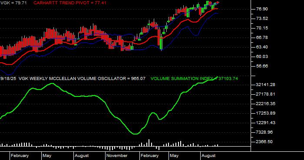Click the 22216.35 summation axis value
Screen dimensions: 304x160
(266, 104)
